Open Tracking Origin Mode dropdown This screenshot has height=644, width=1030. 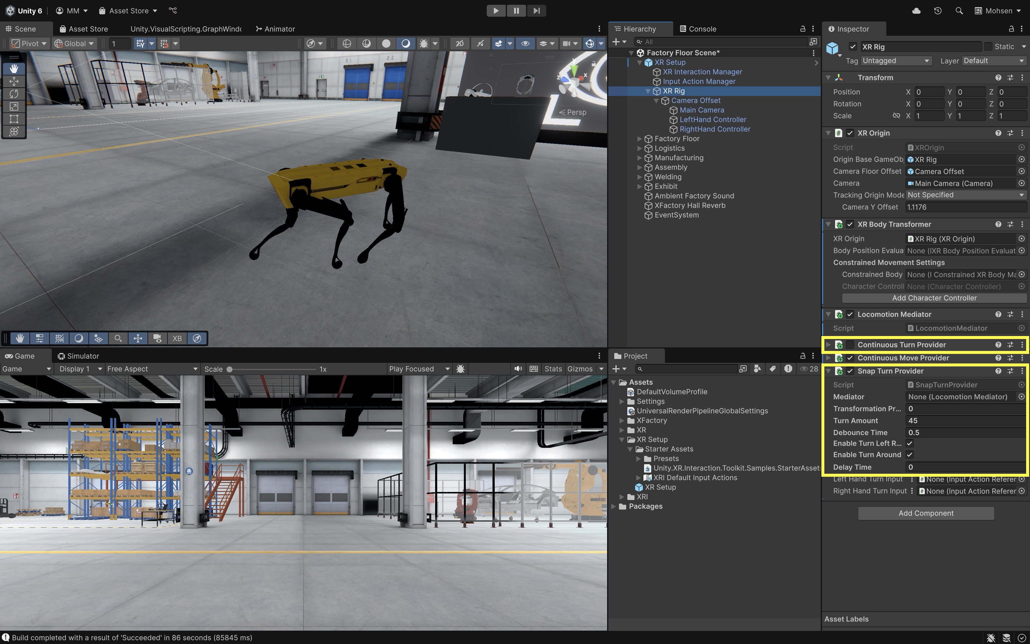pos(966,195)
